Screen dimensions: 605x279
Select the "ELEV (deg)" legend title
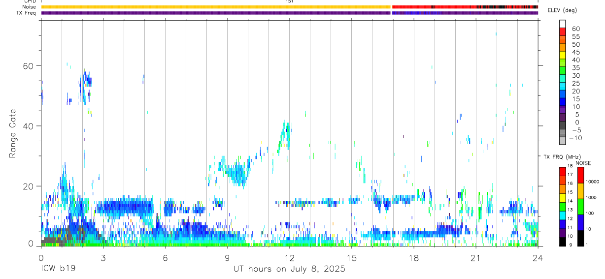[x=563, y=10]
